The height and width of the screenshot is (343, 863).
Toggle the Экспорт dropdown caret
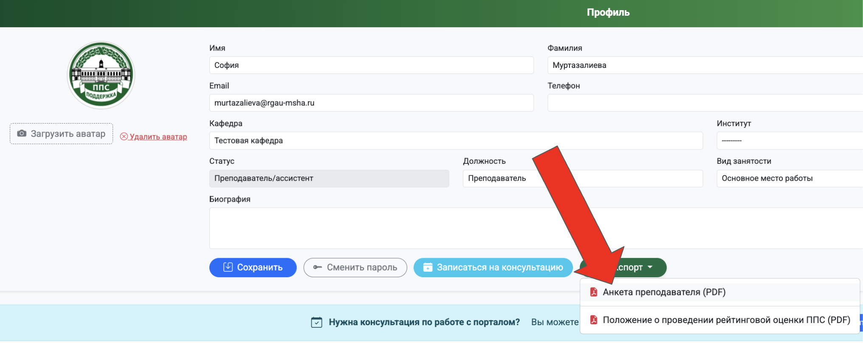pyautogui.click(x=650, y=267)
